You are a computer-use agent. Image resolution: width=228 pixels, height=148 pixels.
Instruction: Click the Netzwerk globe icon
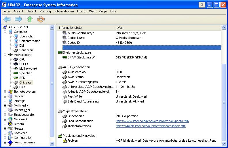[10, 119]
